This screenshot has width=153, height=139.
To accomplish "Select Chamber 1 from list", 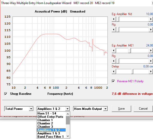I will [51, 120].
